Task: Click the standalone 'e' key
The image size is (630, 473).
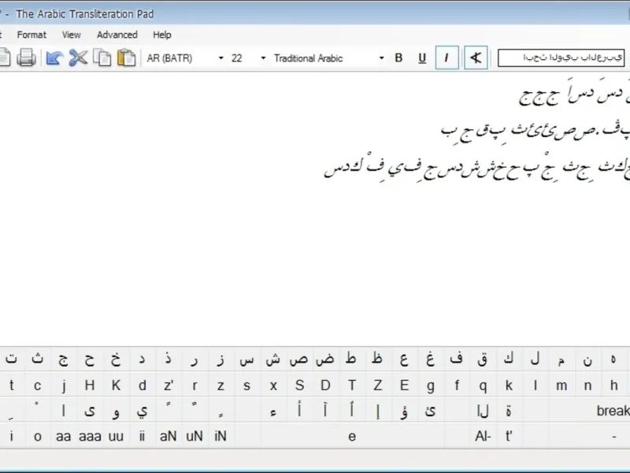Action: click(352, 436)
